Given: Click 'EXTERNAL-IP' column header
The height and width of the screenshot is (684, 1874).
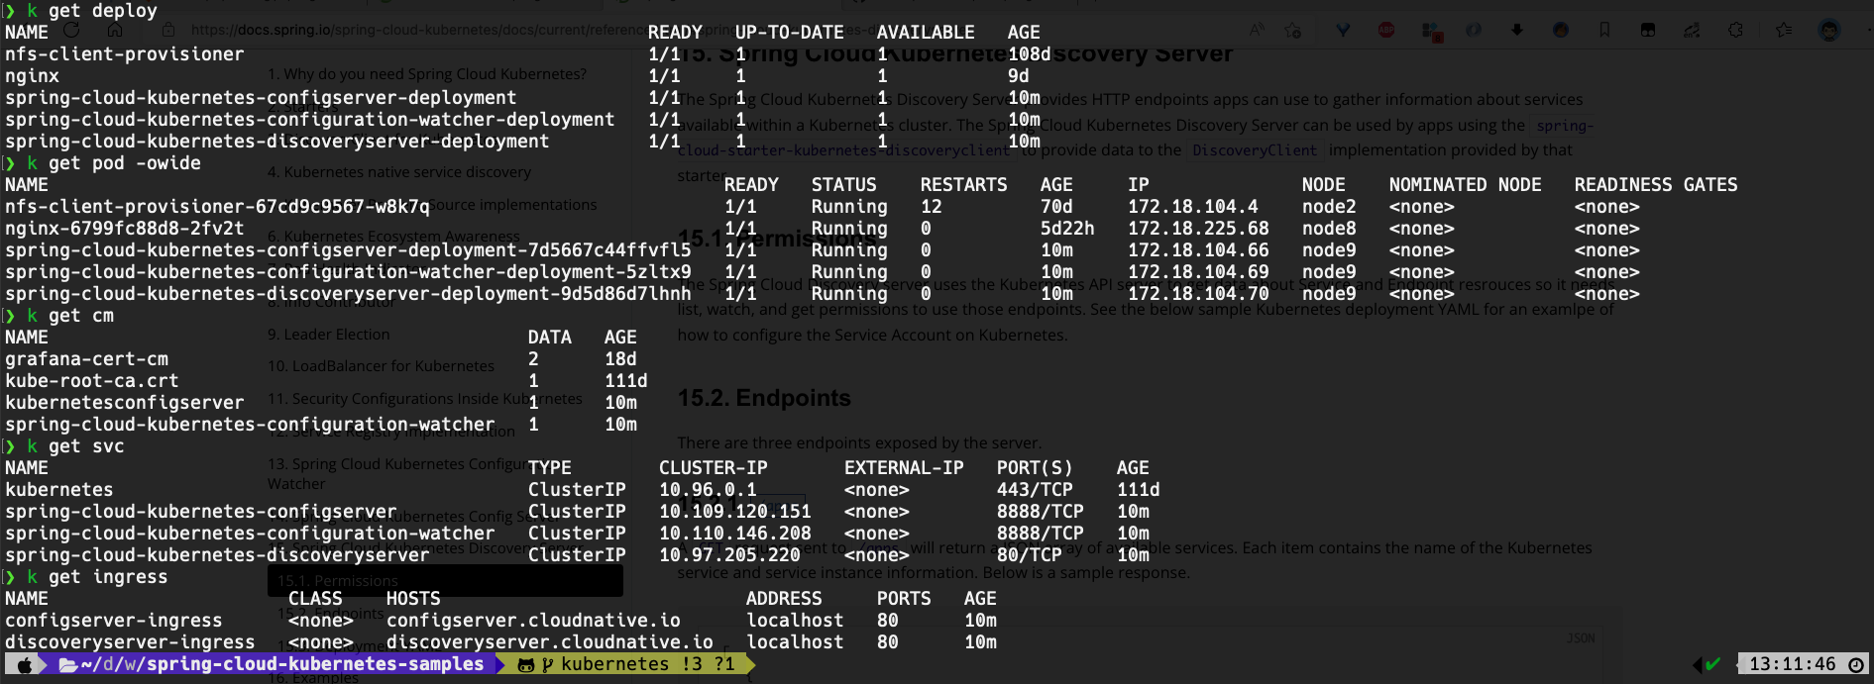Looking at the screenshot, I should [904, 468].
